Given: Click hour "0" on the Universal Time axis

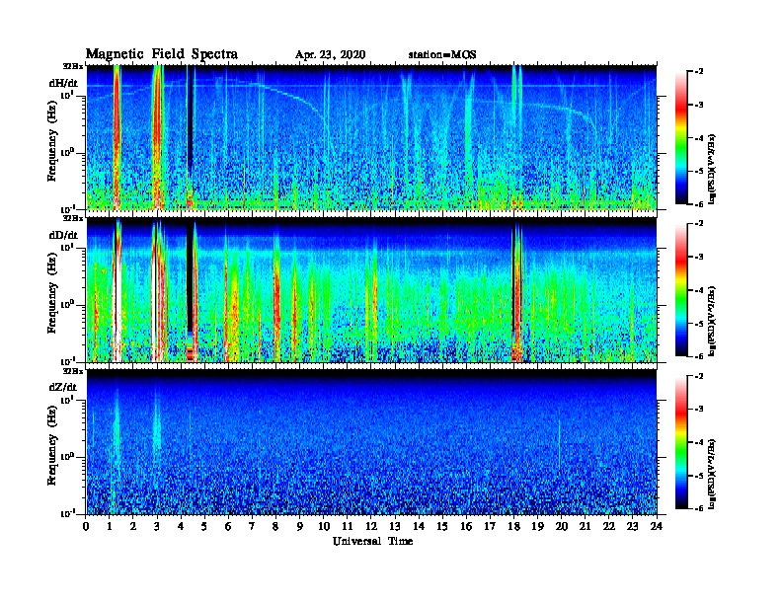Looking at the screenshot, I should (x=86, y=527).
